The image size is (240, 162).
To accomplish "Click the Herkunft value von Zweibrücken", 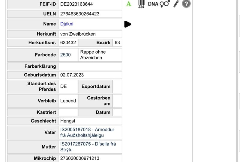I will (x=78, y=34).
